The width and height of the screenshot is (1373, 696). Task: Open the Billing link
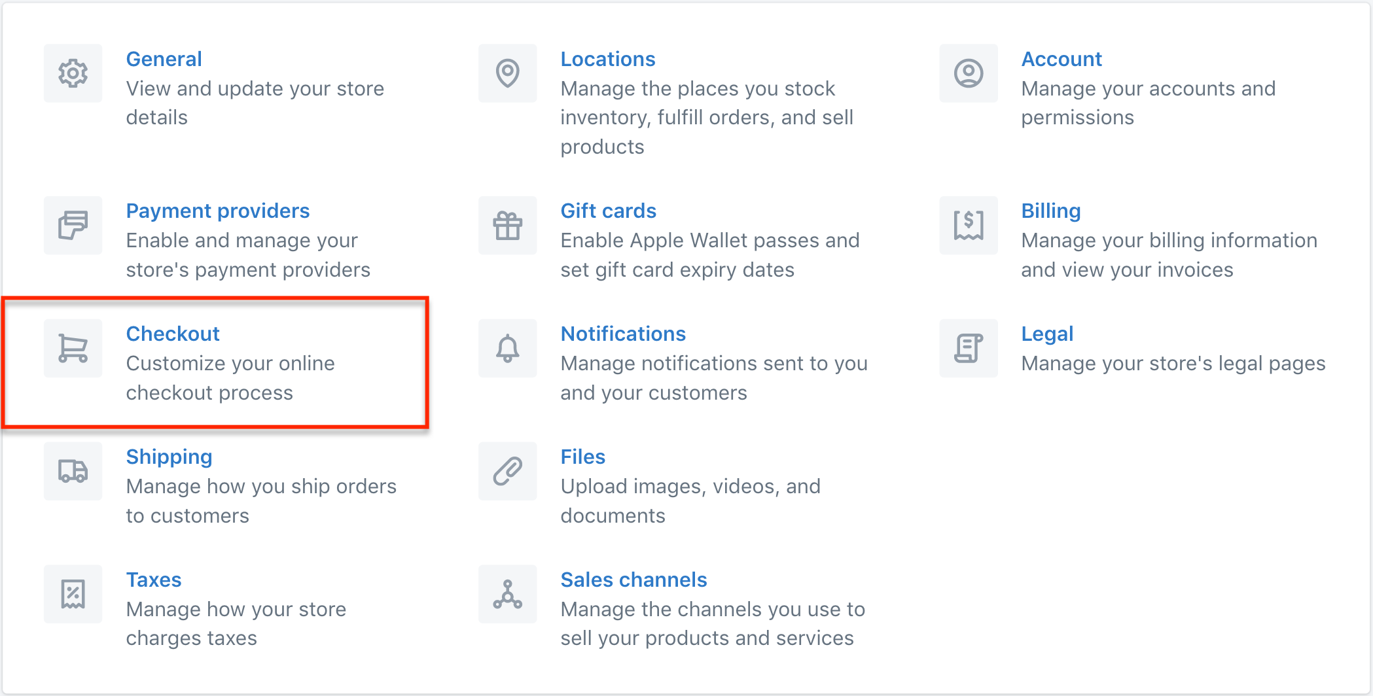[1050, 211]
